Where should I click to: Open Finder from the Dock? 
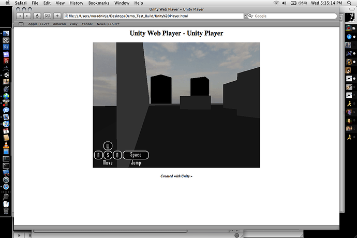click(6, 33)
